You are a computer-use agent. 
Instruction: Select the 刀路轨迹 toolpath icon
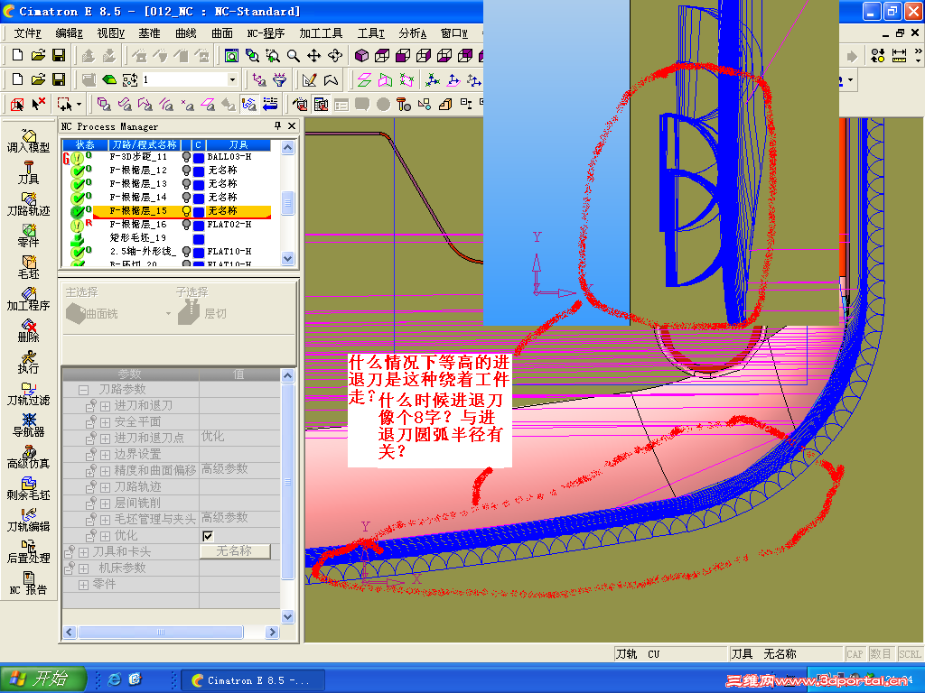[x=28, y=205]
